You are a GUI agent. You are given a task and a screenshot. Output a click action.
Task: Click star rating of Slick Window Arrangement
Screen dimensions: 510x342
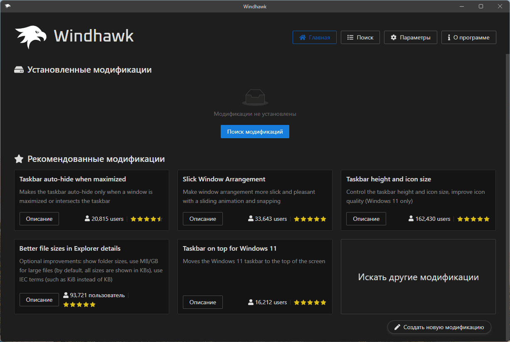click(x=310, y=219)
